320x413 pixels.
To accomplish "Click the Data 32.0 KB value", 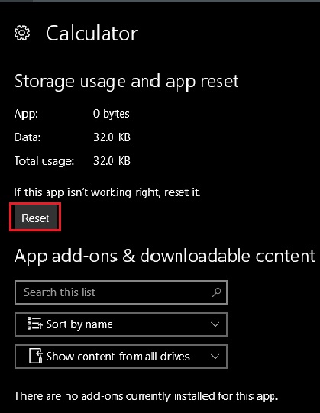I will coord(112,137).
